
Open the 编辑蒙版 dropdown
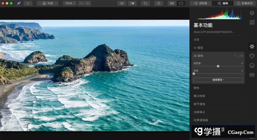[218, 80]
